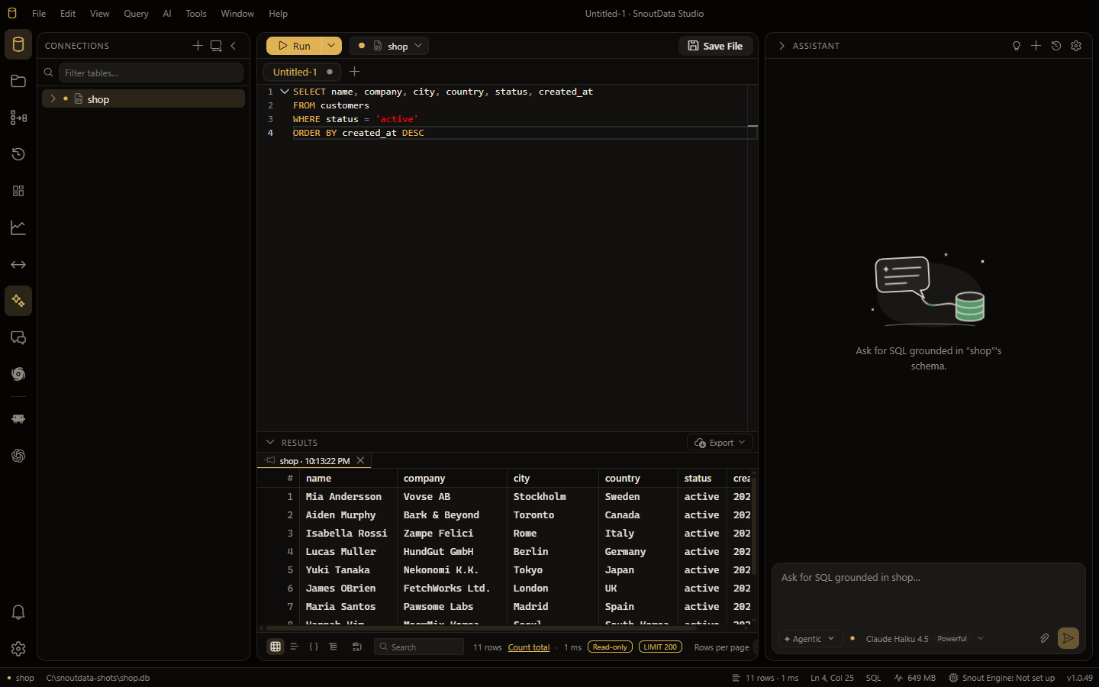The height and width of the screenshot is (687, 1099).
Task: Open the database connections sidebar icon
Action: pyautogui.click(x=18, y=44)
